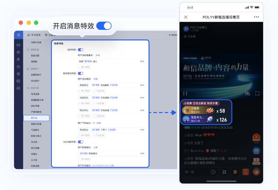Open the shopping bag icon showing 28

[246, 172]
